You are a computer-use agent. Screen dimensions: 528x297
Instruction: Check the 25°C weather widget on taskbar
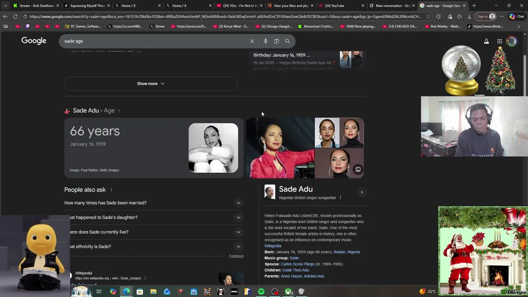pyautogui.click(x=427, y=292)
